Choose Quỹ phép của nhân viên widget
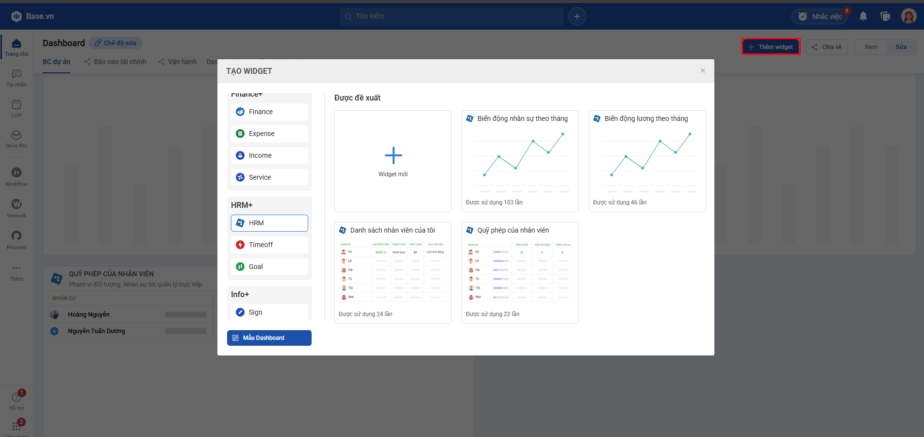This screenshot has width=924, height=437. click(520, 273)
